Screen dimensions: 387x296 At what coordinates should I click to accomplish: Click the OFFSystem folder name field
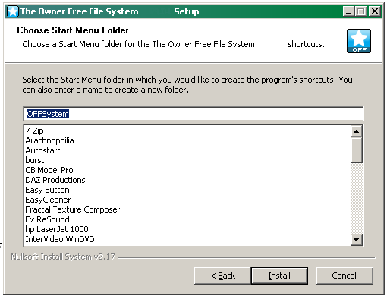click(193, 114)
